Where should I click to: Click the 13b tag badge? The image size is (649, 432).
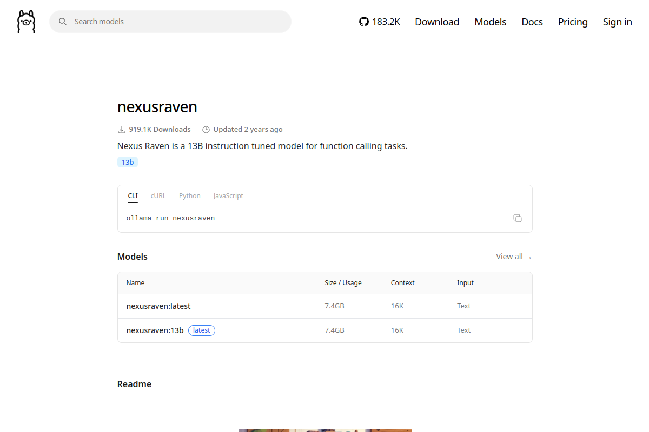[x=128, y=162]
